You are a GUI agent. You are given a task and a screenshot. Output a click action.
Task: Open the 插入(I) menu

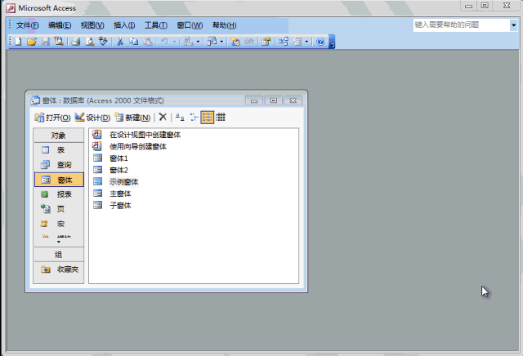click(x=124, y=25)
